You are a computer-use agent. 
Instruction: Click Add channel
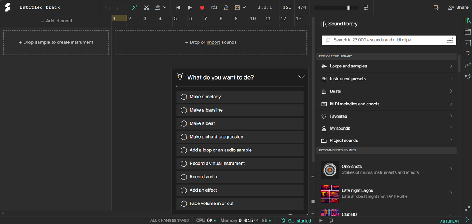(56, 21)
